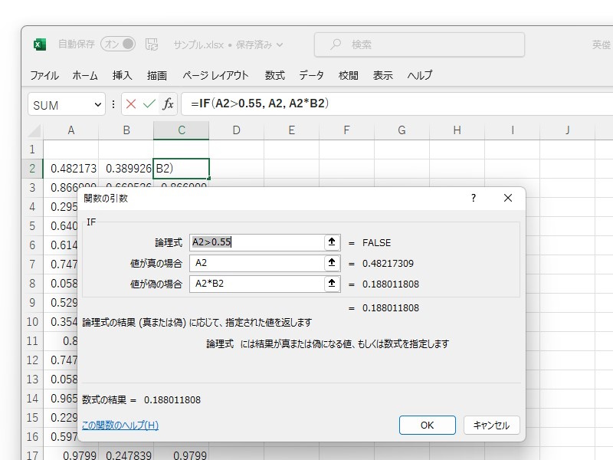This screenshot has height=460, width=613.
Task: Open the search box dropdown at top
Action: pyautogui.click(x=418, y=43)
